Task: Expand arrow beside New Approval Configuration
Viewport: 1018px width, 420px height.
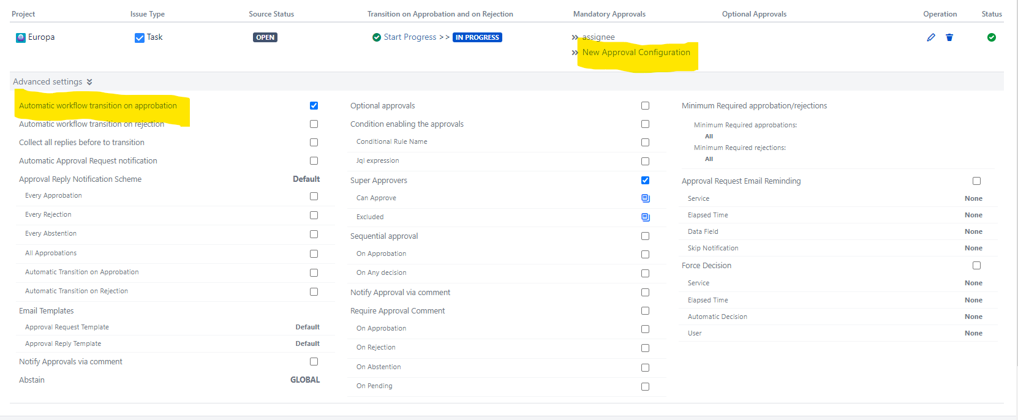Action: 575,53
